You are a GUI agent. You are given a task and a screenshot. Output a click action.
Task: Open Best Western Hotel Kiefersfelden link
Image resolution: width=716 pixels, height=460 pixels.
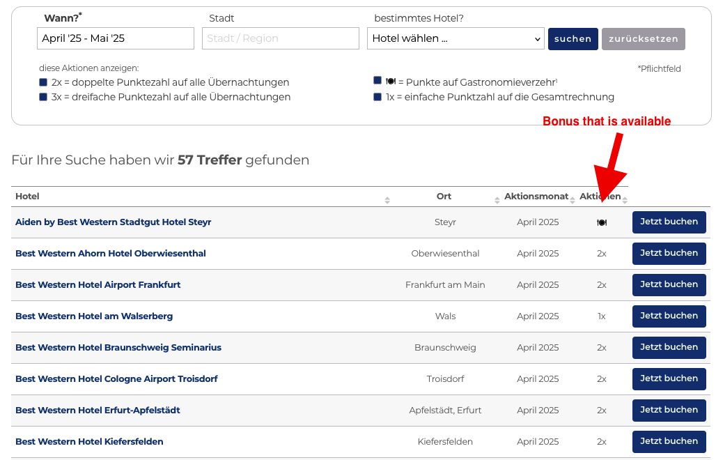89,442
